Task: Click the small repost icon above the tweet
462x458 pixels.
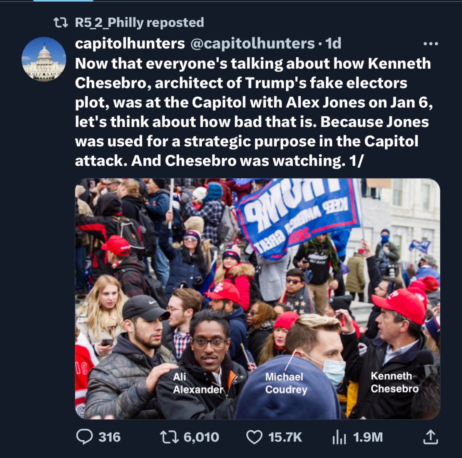Action: pyautogui.click(x=60, y=23)
